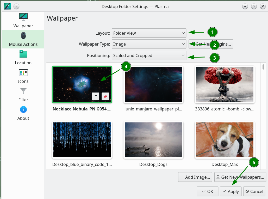This screenshot has width=268, height=199.
Task: Click the Apply button
Action: [231, 191]
